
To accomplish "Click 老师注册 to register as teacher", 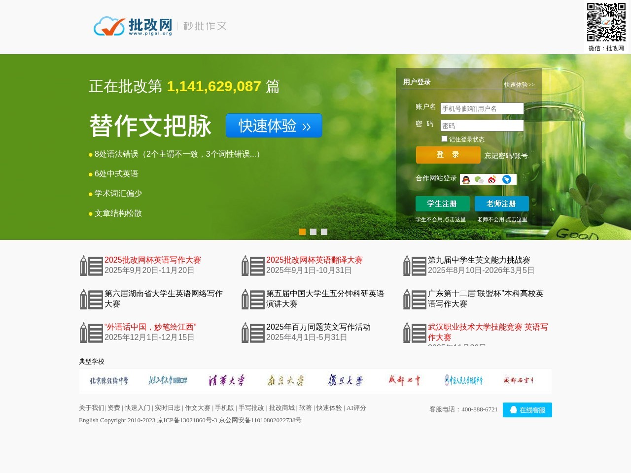I will pos(502,203).
